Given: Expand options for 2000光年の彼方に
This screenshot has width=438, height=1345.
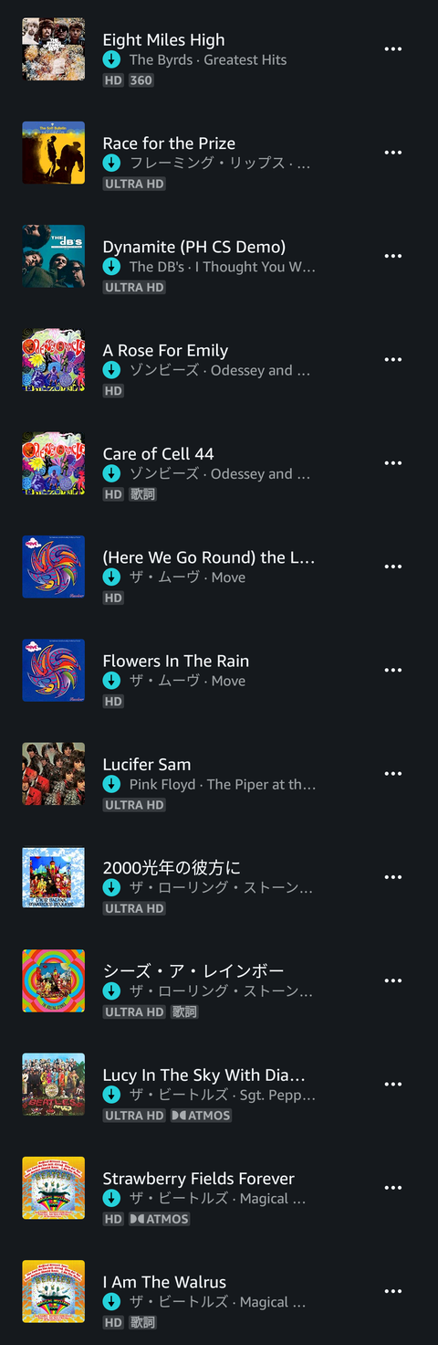Looking at the screenshot, I should pos(393,877).
